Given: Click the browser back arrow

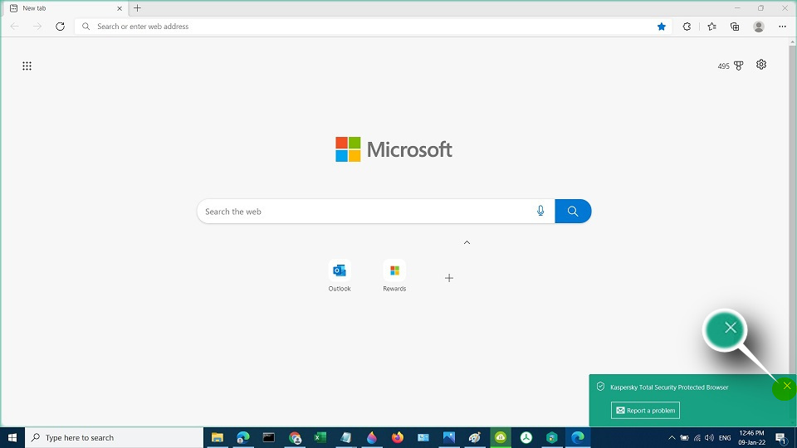Looking at the screenshot, I should (15, 27).
